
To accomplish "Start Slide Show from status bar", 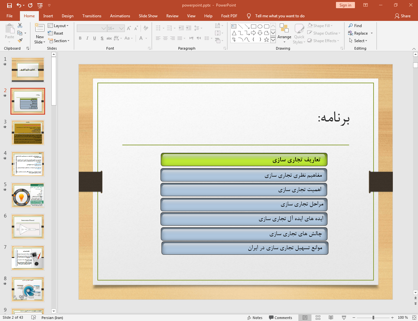I will (x=344, y=317).
